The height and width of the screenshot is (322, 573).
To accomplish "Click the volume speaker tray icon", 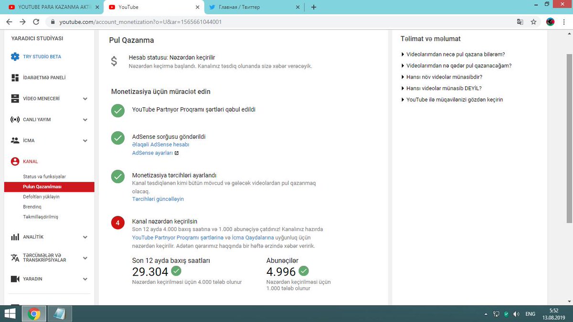I will [516, 314].
